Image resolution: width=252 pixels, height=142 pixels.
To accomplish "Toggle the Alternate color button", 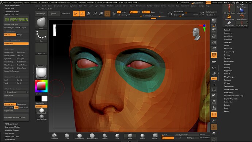I will coord(41,106).
